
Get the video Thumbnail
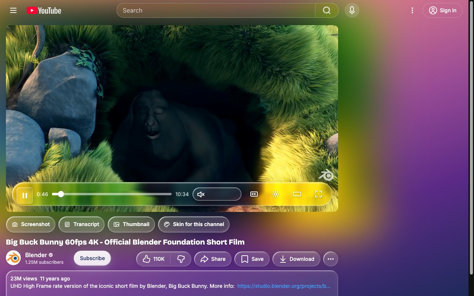tap(131, 224)
